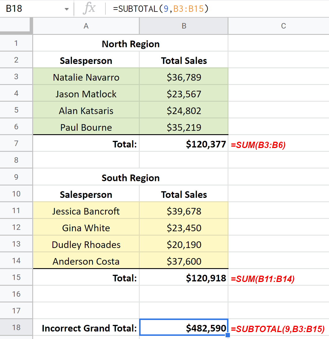Select the $36,789 cell

pos(184,77)
